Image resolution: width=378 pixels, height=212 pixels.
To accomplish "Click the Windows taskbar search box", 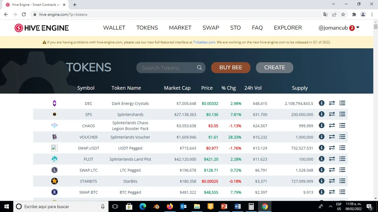I will coord(61,206).
